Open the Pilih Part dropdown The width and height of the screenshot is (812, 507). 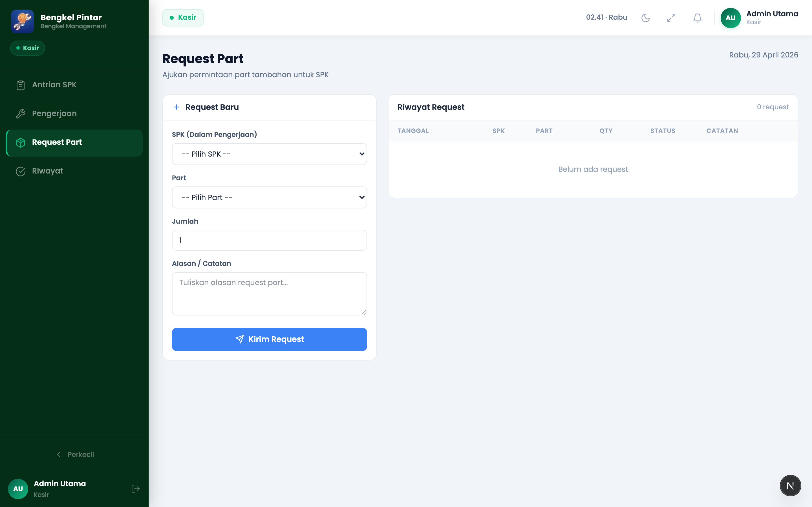[x=269, y=197]
